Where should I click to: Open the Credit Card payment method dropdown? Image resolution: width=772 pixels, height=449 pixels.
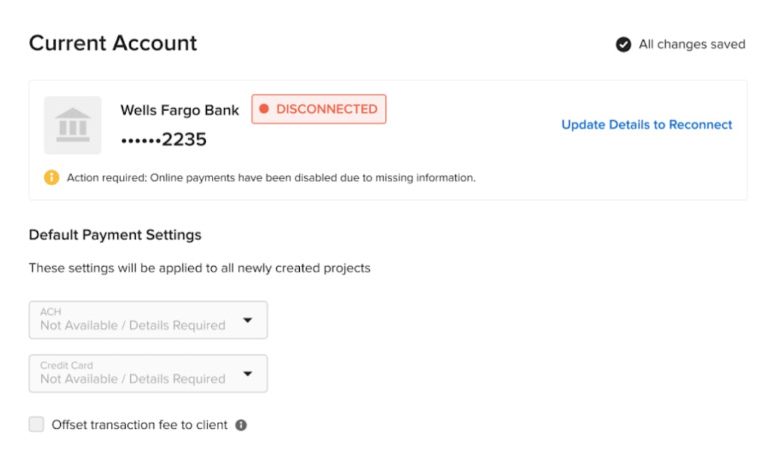147,373
